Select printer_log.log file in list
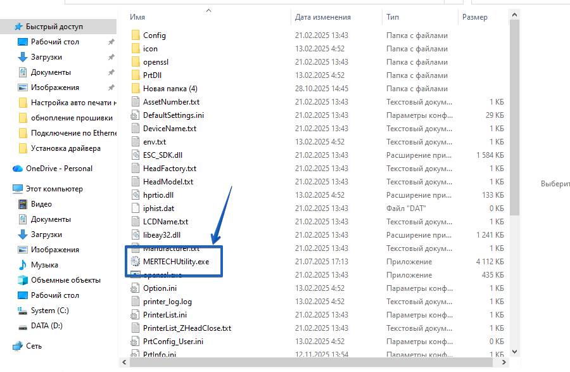Viewport: 570px width, 372px height. (167, 302)
